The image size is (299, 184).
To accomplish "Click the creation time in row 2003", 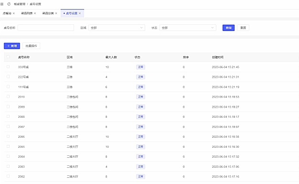I will pyautogui.click(x=225, y=167).
